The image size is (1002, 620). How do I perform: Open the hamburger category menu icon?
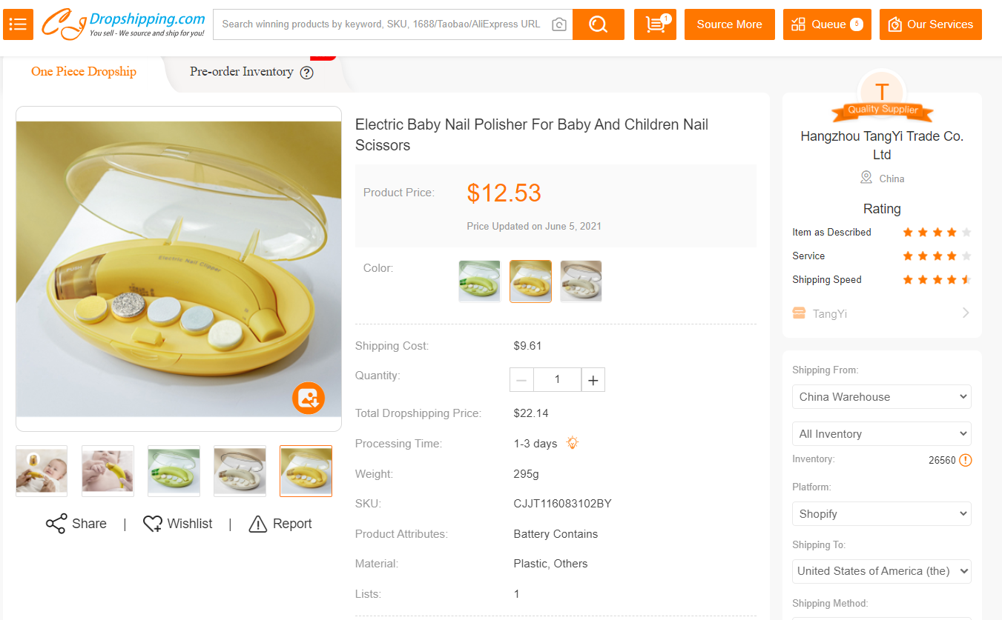tap(19, 24)
